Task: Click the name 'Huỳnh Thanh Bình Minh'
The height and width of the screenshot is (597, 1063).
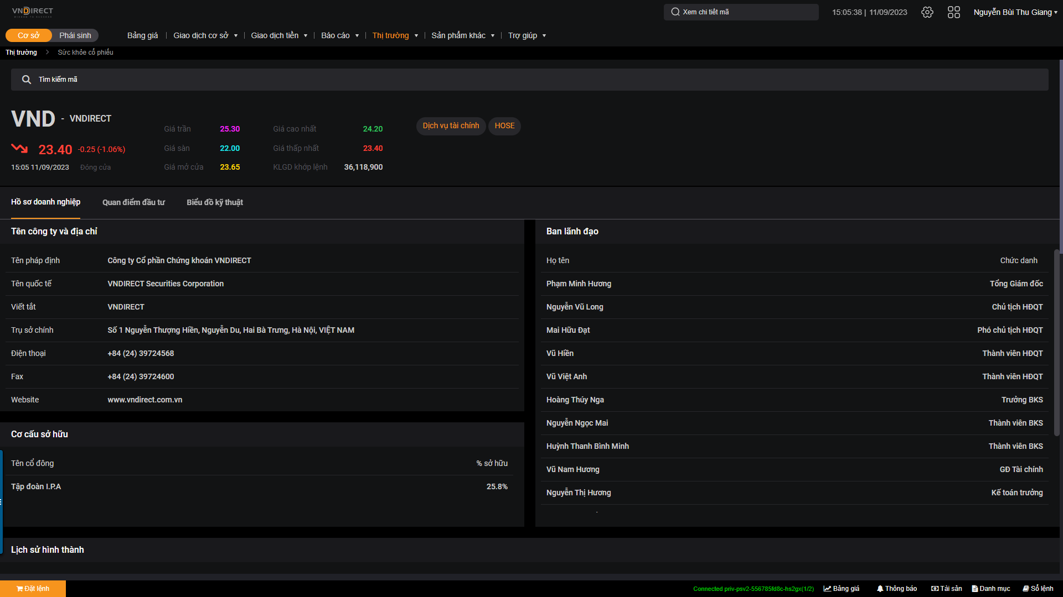Action: point(587,446)
